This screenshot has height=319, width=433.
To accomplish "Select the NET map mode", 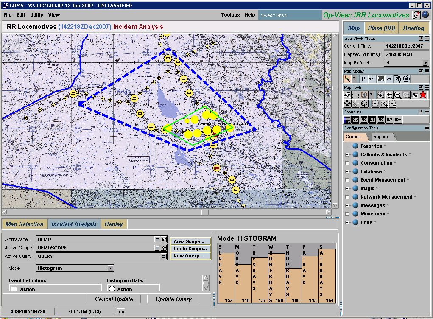I will [x=372, y=79].
